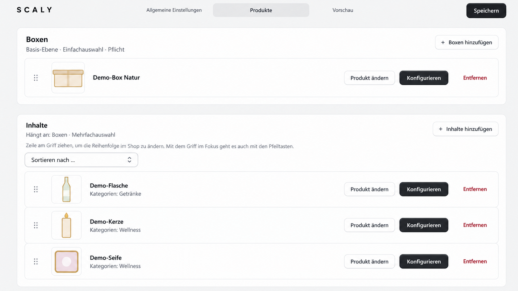The width and height of the screenshot is (518, 291).
Task: Switch to the Vorschau tab
Action: pos(343,10)
